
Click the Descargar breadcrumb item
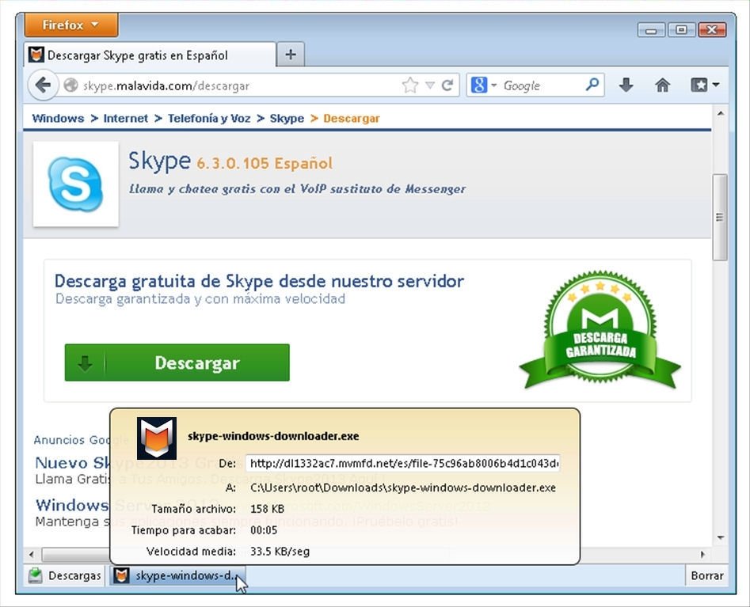click(352, 119)
